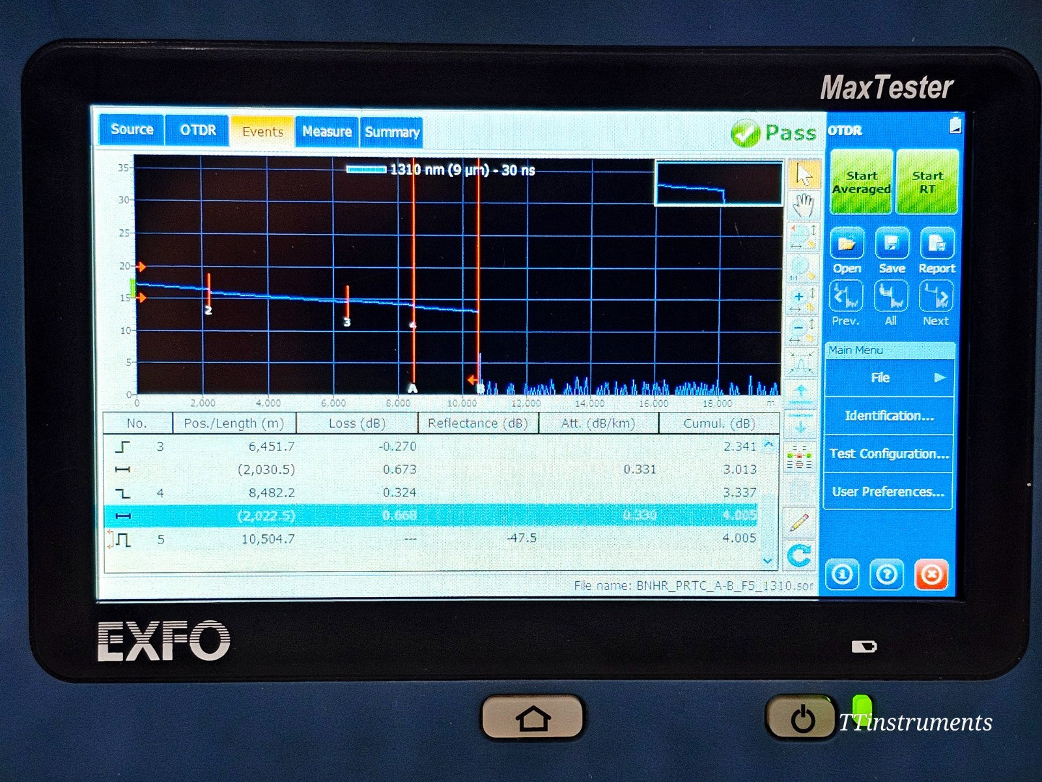Zoom in on the selected event

(x=802, y=362)
